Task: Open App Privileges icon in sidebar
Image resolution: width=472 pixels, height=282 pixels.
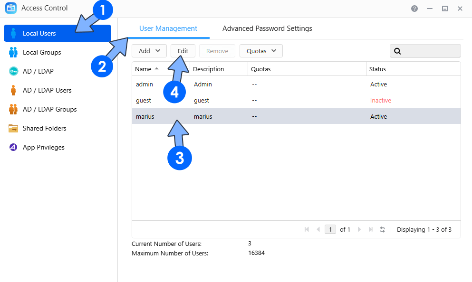Action: coord(13,147)
